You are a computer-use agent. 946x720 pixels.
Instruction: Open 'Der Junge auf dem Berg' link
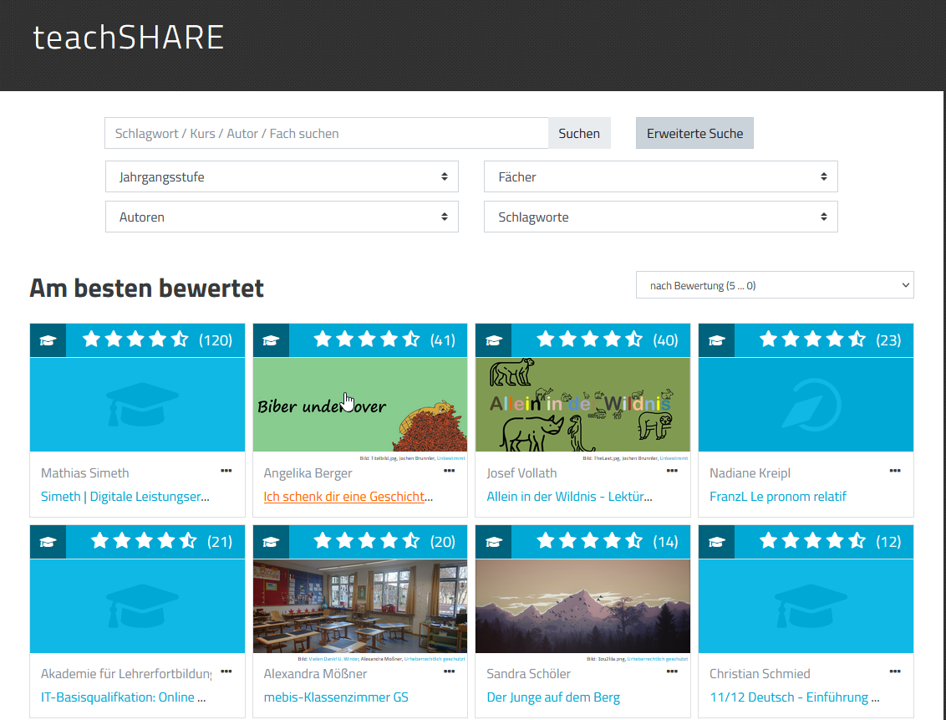point(553,697)
